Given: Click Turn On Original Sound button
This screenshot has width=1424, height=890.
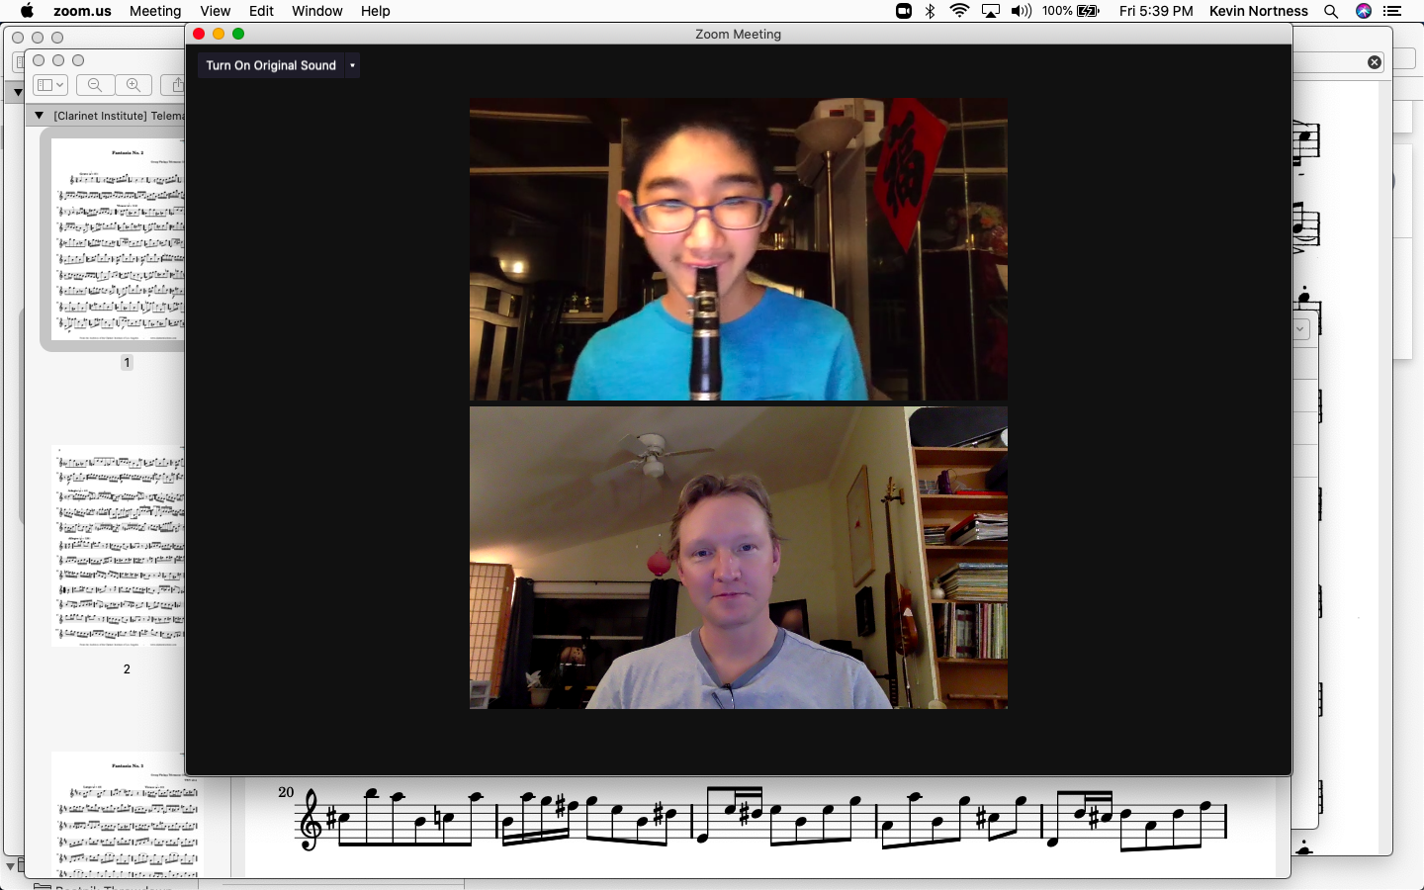Looking at the screenshot, I should pyautogui.click(x=271, y=65).
